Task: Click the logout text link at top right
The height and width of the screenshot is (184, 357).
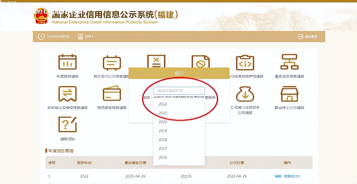Action: [311, 37]
